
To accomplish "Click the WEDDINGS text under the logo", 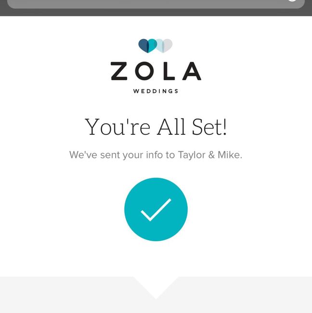I will 156,91.
